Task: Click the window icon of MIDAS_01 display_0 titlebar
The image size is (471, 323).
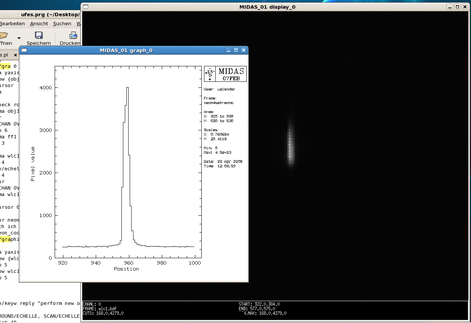Action: (x=86, y=6)
